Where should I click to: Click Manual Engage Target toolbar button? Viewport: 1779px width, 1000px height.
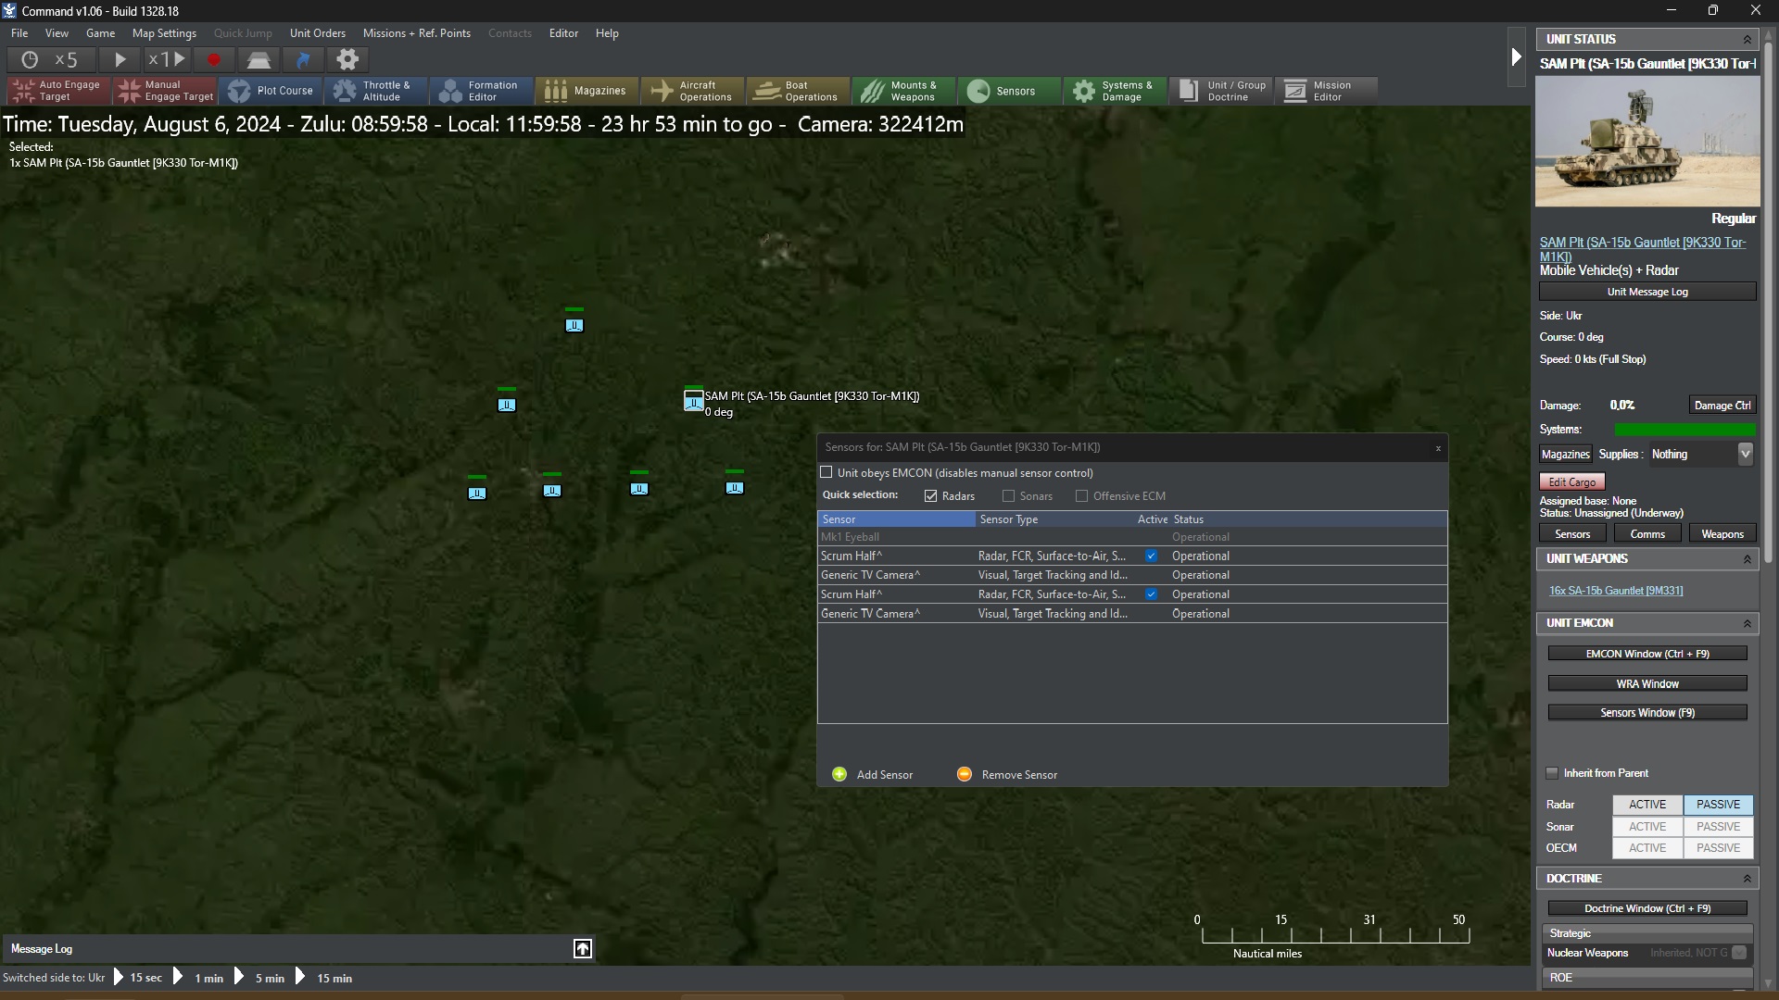pos(166,91)
